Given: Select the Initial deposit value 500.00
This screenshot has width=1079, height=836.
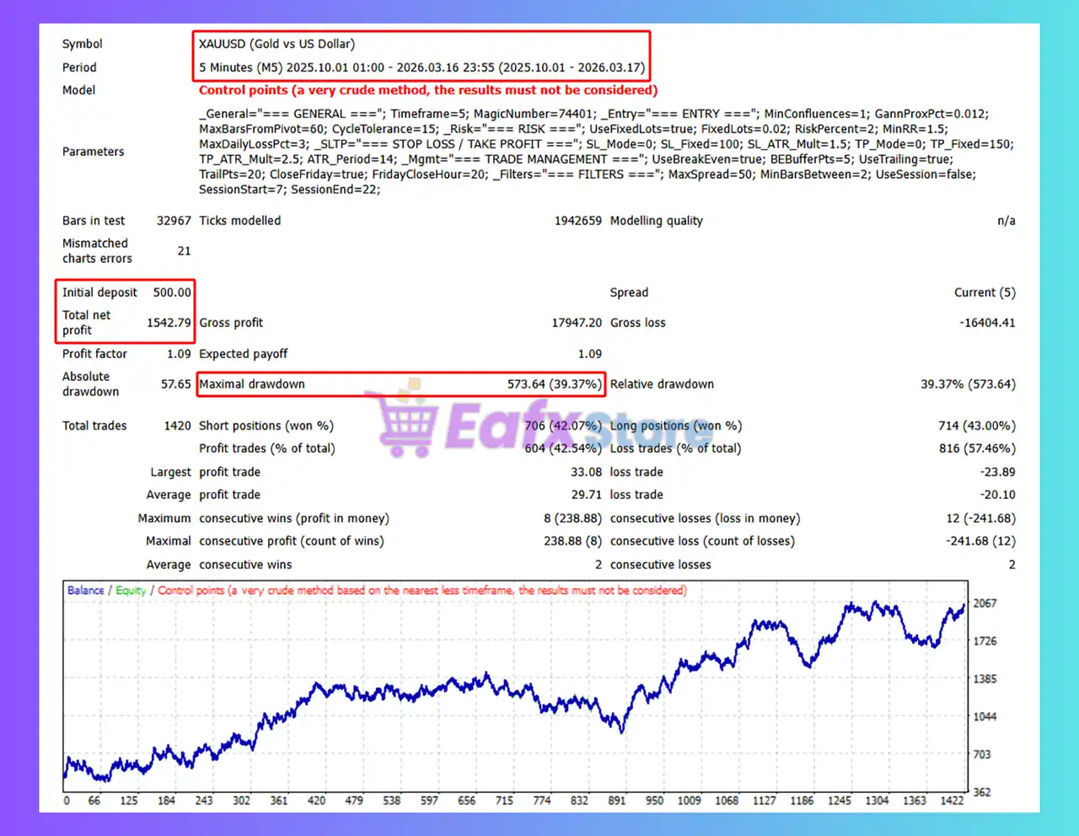Looking at the screenshot, I should tap(172, 292).
